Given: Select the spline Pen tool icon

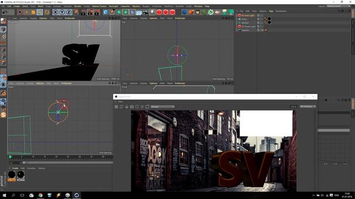Looking at the screenshot, I should coord(112,12).
